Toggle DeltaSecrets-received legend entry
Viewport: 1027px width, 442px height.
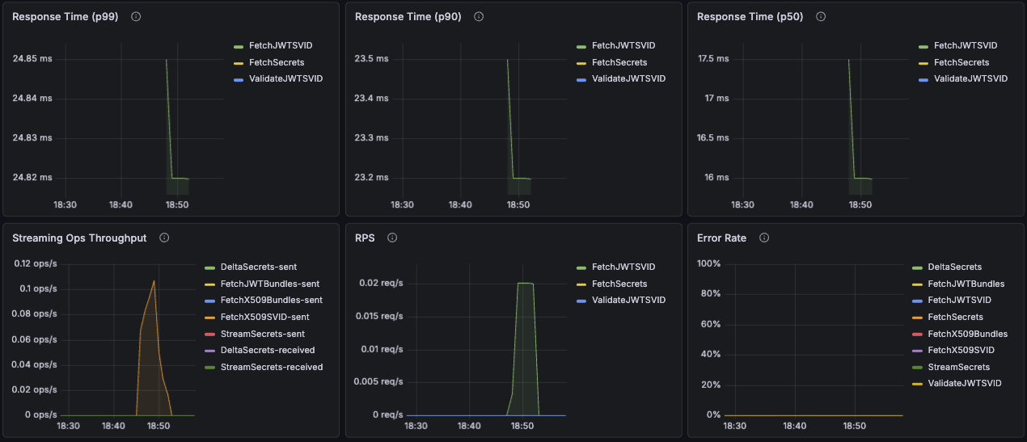click(x=267, y=350)
